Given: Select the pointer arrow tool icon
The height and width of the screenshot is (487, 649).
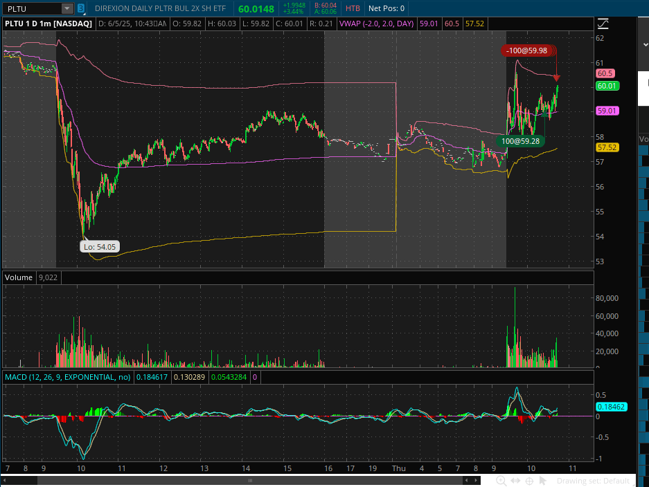Looking at the screenshot, I should pos(543,481).
